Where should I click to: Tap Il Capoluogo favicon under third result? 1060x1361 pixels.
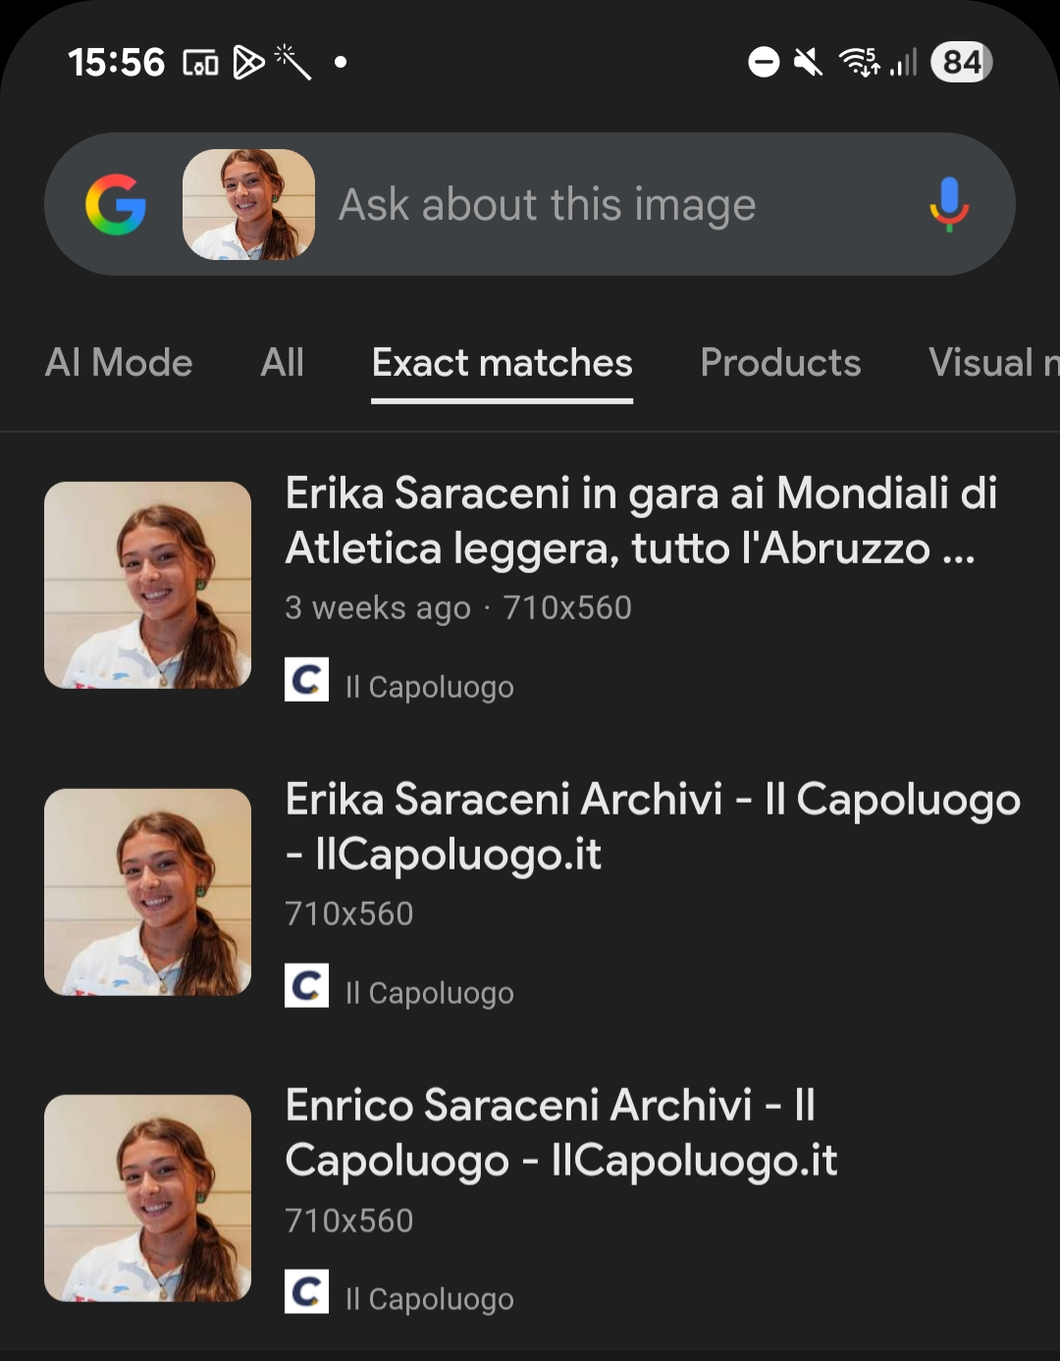tap(306, 1291)
